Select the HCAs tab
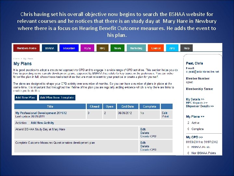 [87, 48]
